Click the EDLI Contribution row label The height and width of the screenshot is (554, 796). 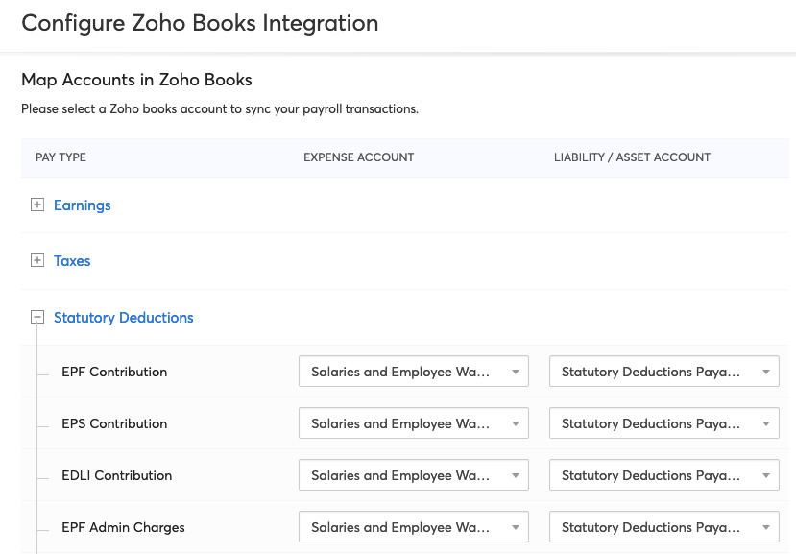[116, 475]
